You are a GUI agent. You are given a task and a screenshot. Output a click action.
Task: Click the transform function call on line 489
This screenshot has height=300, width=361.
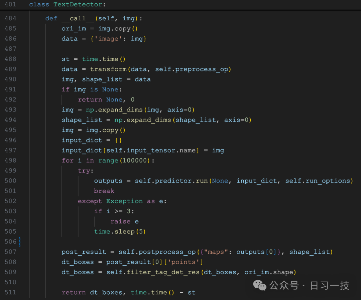pos(108,69)
